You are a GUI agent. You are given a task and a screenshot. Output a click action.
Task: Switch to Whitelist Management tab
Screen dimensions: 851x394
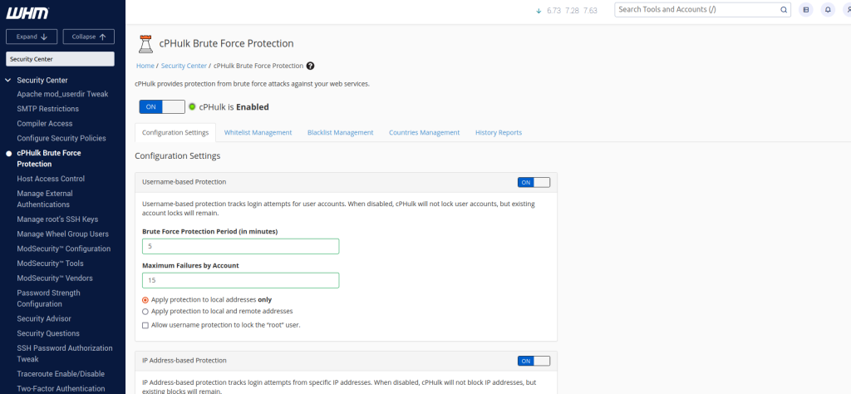click(258, 132)
